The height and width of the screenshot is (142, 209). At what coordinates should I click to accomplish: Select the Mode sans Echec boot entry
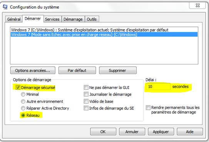(104, 35)
